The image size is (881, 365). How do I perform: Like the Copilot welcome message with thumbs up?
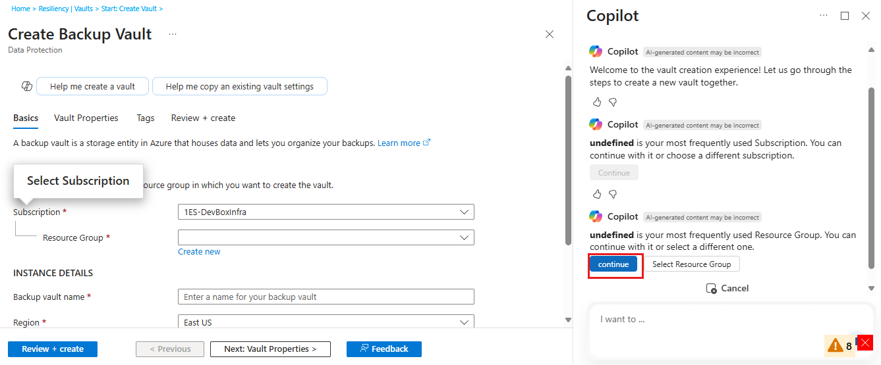(x=597, y=102)
